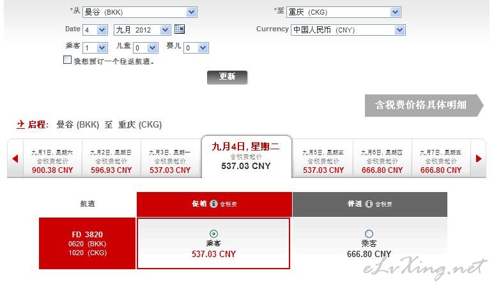
Task: Select the 537.03 CNY promo fare radio
Action: [213, 233]
